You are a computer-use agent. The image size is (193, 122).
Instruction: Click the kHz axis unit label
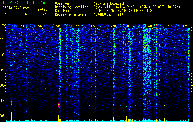click(3, 25)
